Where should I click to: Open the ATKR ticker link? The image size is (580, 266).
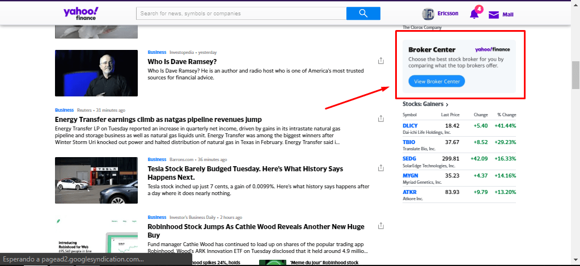[409, 192]
